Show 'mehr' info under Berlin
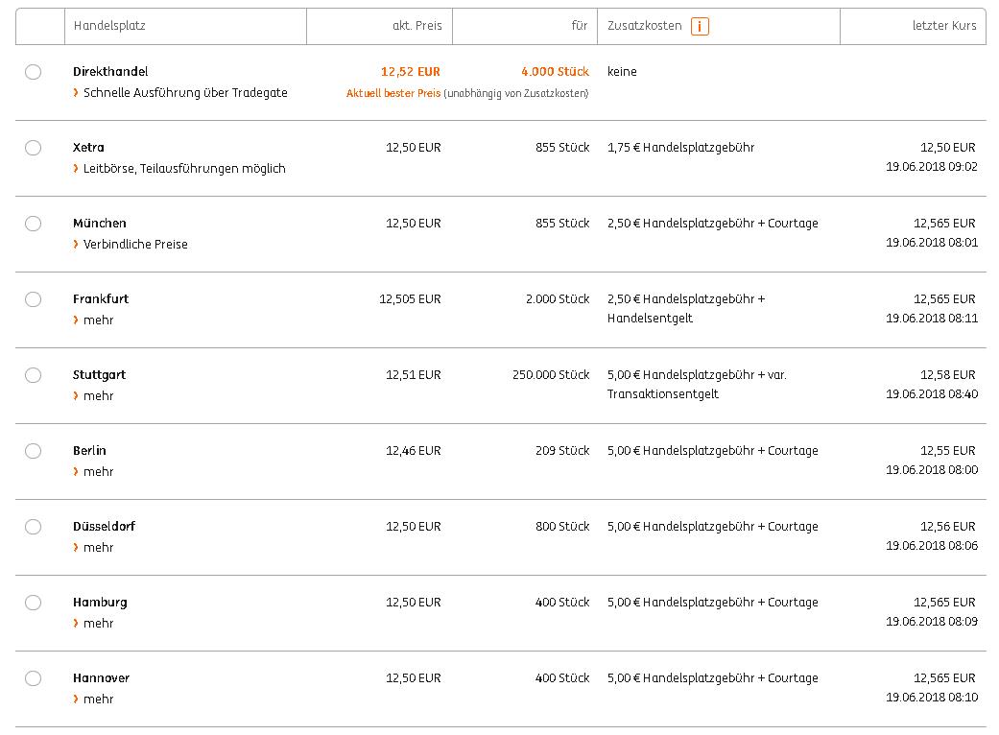 click(x=98, y=472)
